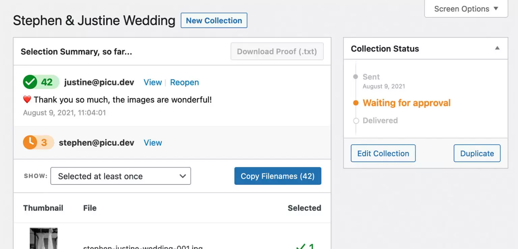The height and width of the screenshot is (249, 518).
Task: Click the orange Waiting for approval marker dot
Action: point(355,103)
